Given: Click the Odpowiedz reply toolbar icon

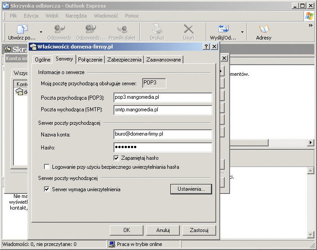Looking at the screenshot, I should [x=59, y=29].
